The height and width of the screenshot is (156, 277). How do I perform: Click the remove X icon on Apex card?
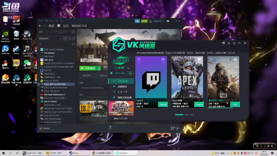tap(199, 59)
